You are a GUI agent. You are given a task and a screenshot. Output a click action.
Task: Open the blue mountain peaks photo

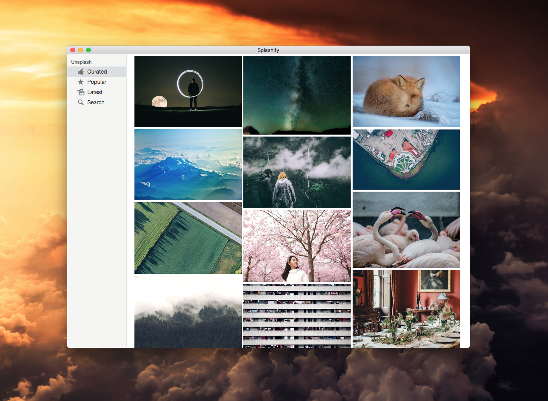tap(188, 164)
